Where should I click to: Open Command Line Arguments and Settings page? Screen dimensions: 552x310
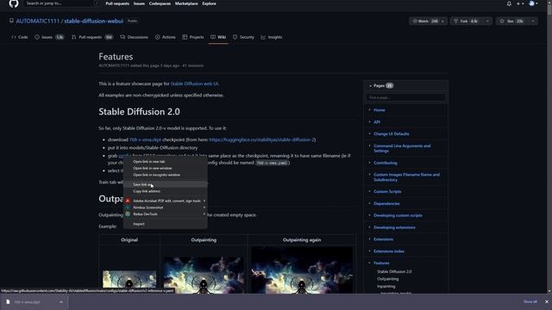tap(402, 148)
